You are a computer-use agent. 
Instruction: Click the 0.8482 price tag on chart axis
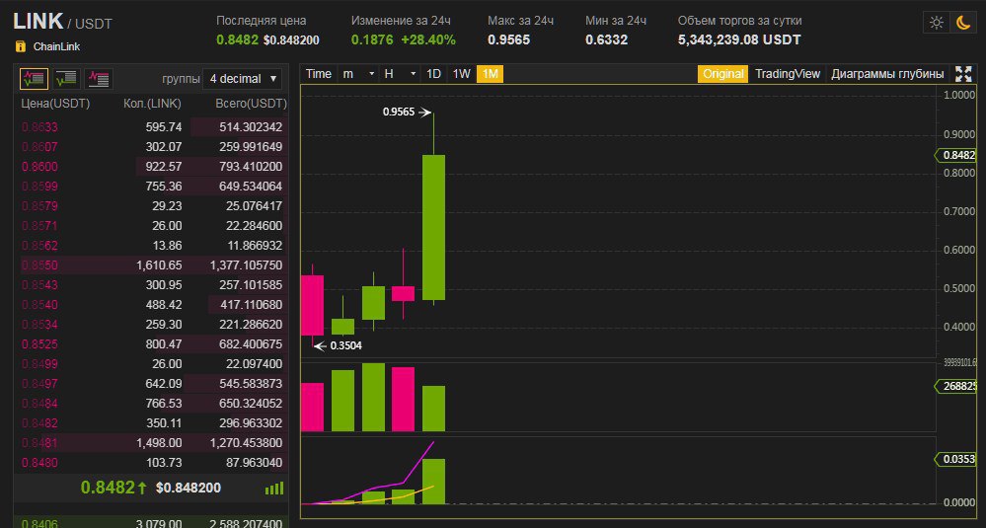(955, 155)
